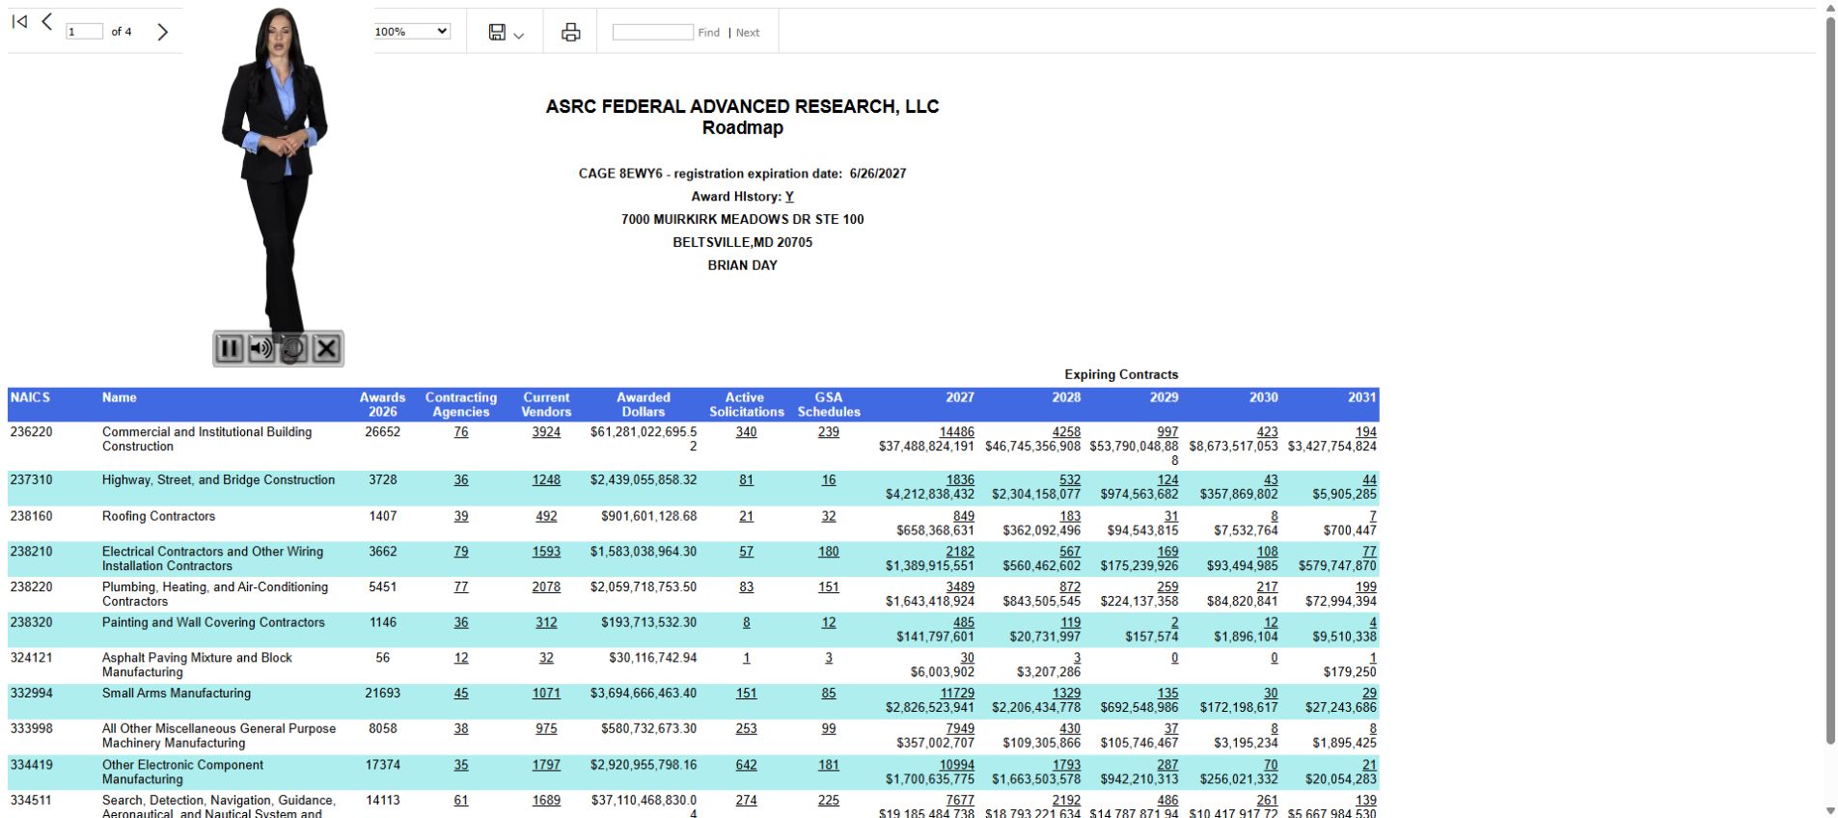This screenshot has width=1838, height=818.
Task: Click the Find button
Action: click(x=709, y=33)
